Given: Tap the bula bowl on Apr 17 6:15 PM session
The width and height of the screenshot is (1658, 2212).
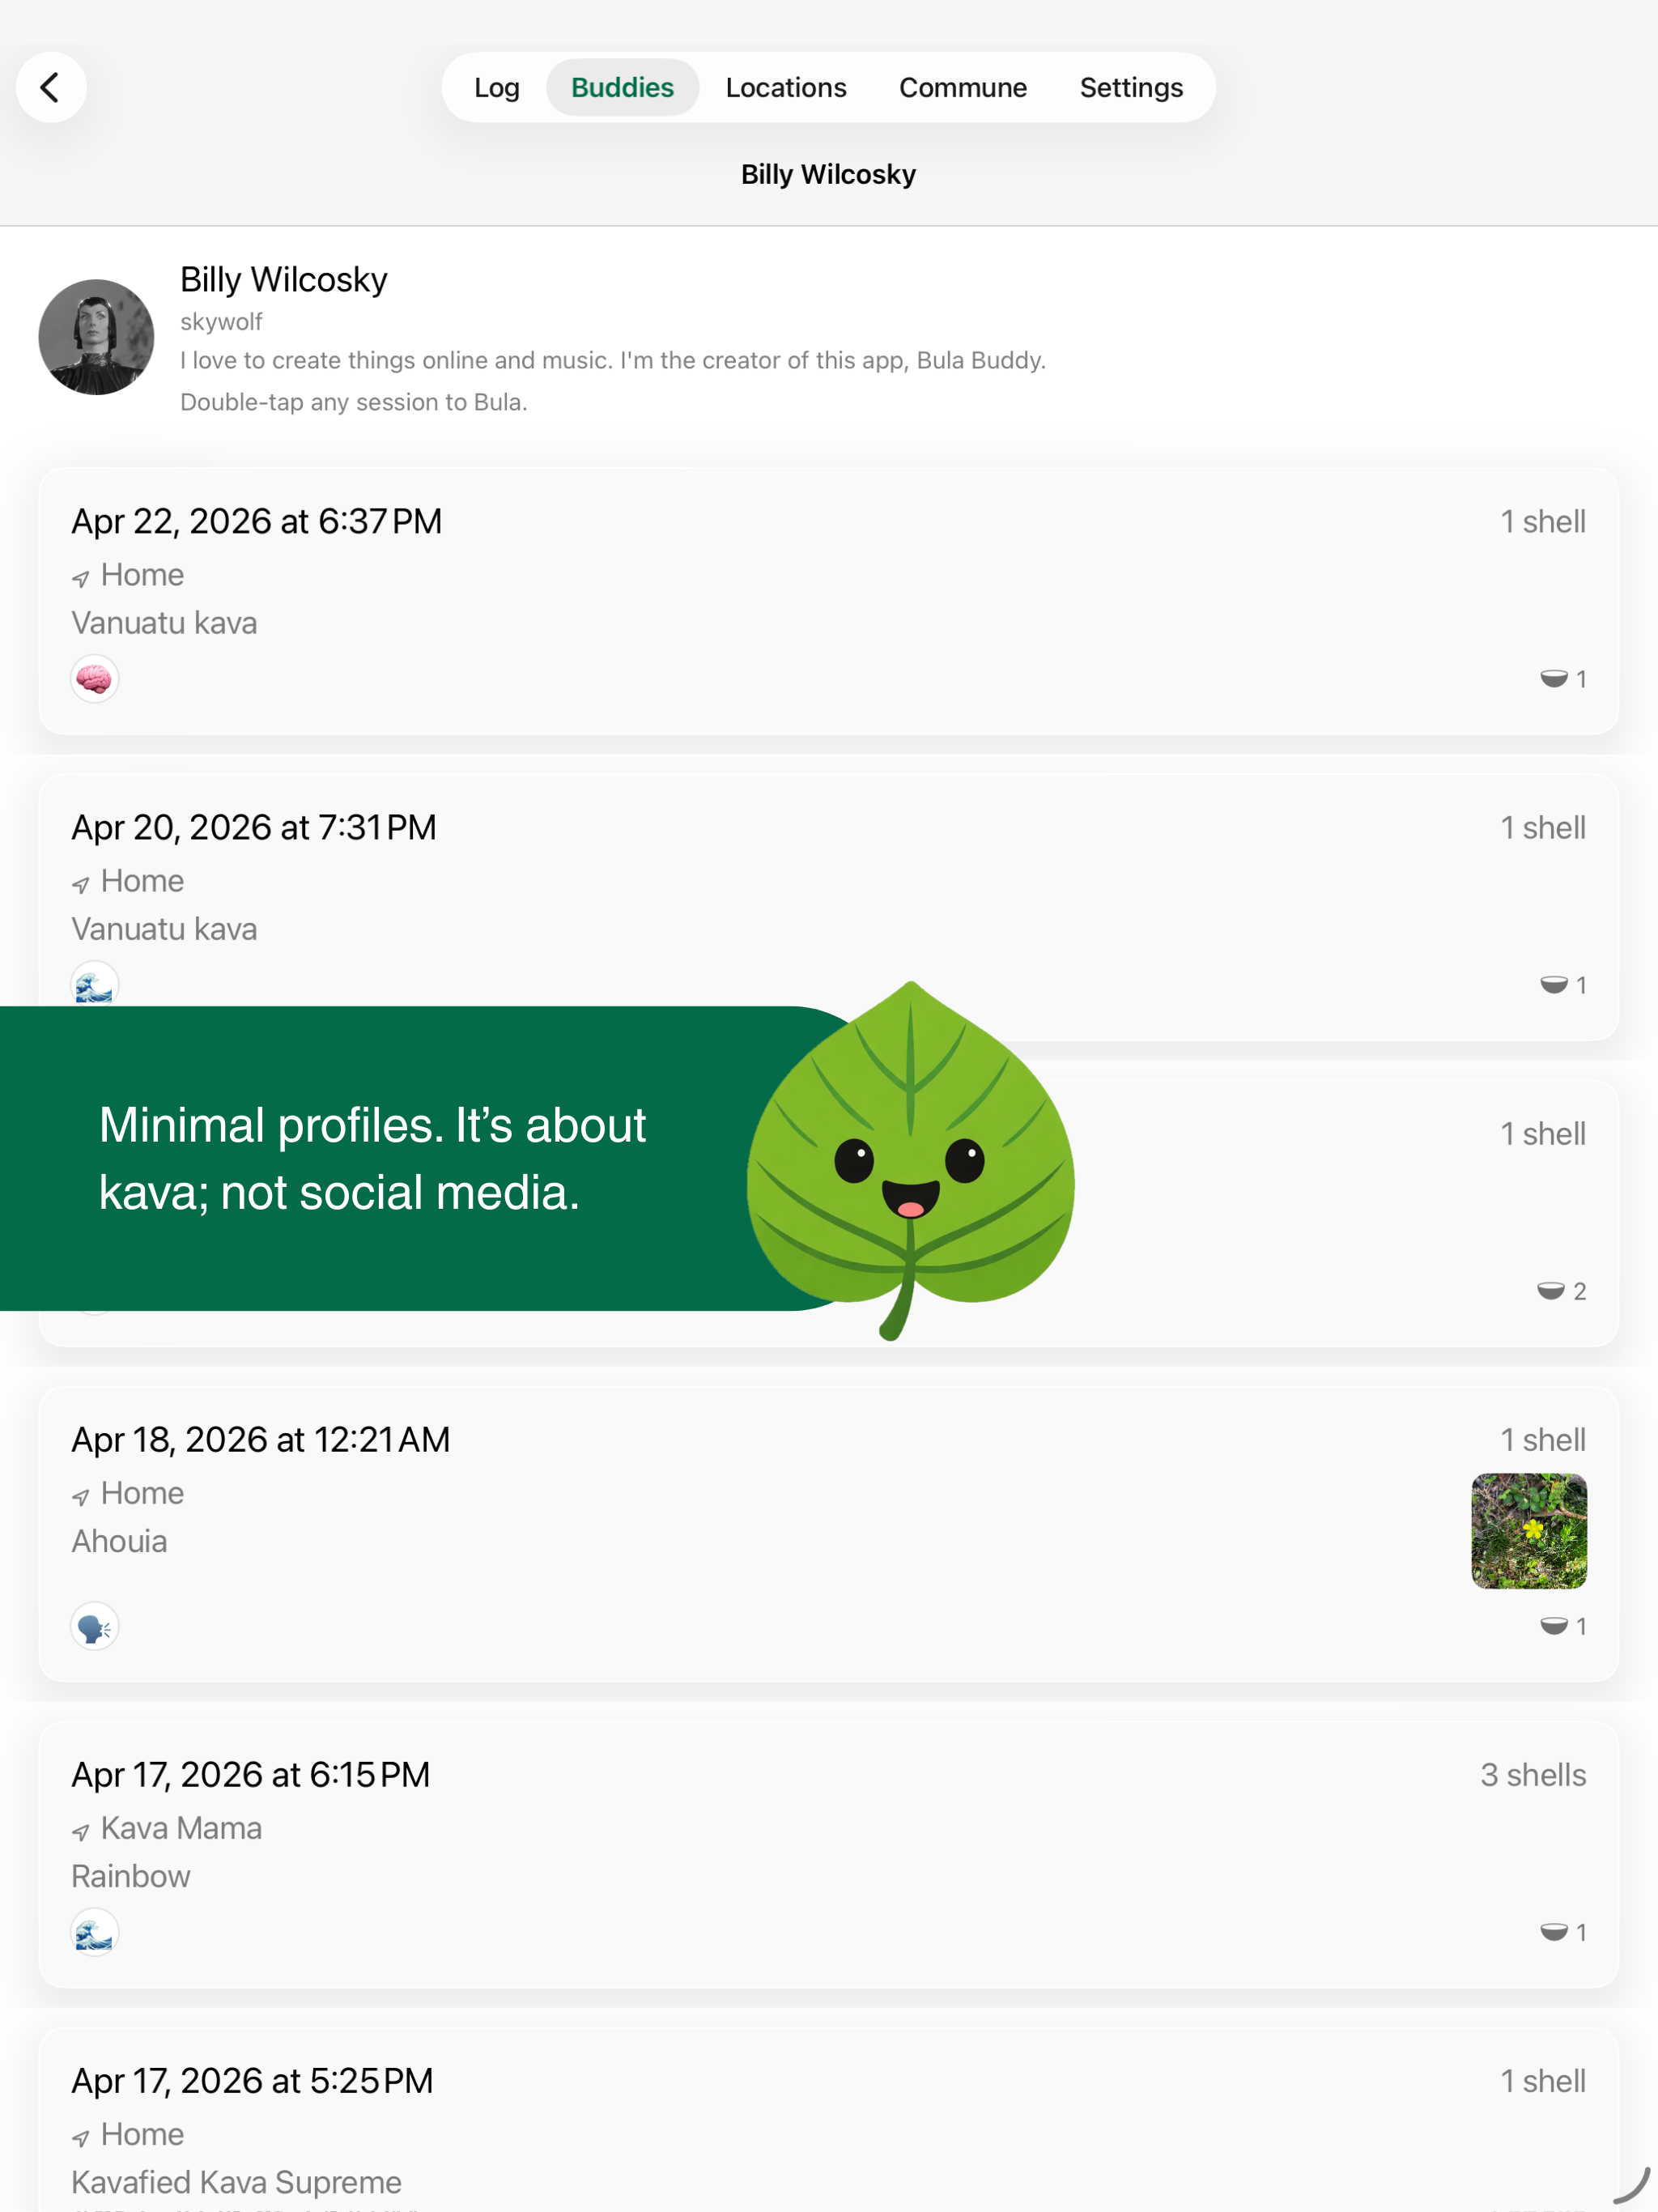Looking at the screenshot, I should (1554, 1932).
